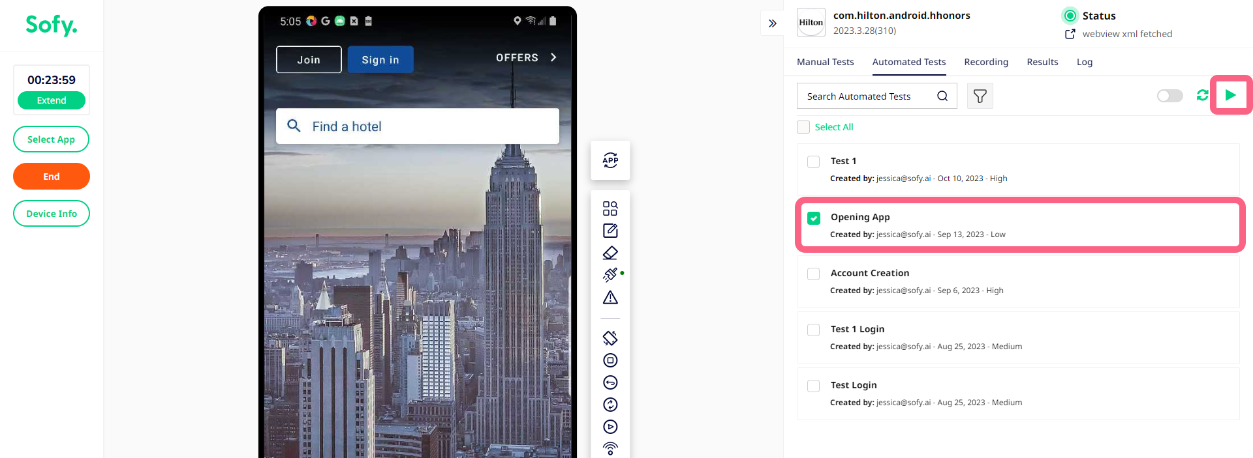Click the plug connection icon

point(610,275)
